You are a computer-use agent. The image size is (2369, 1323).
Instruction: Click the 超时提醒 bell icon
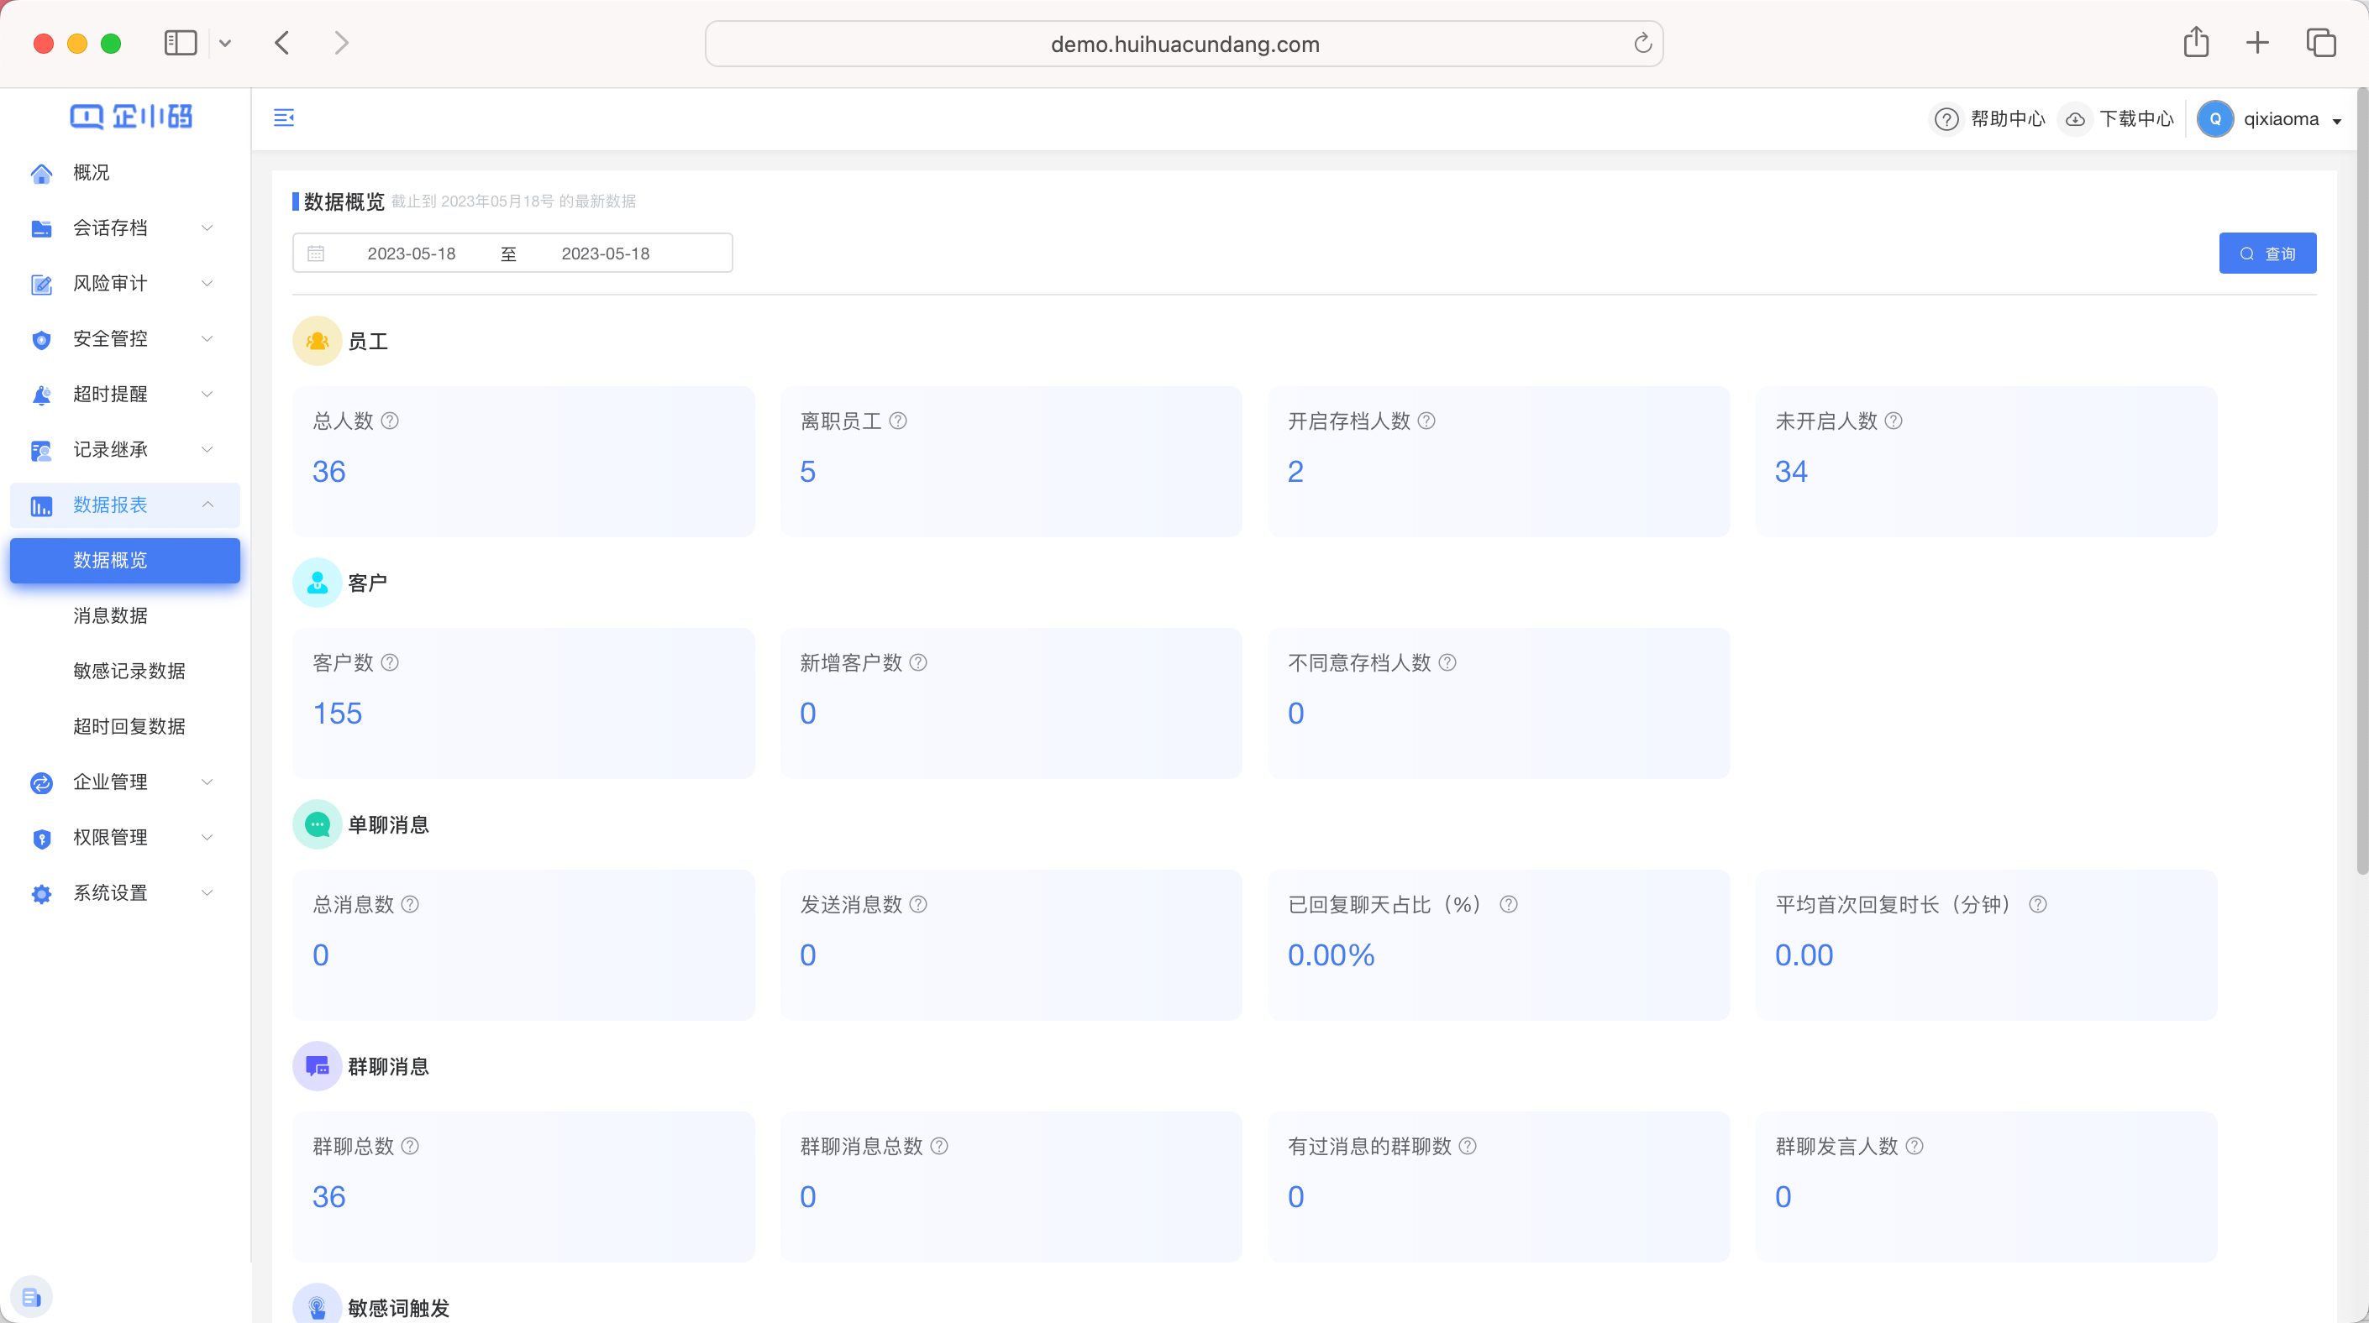click(41, 395)
